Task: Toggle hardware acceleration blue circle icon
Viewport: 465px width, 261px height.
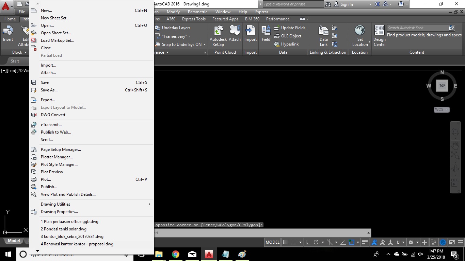Action: coord(443,242)
